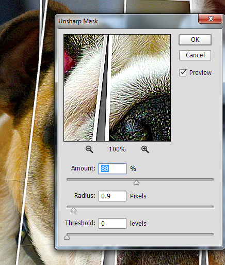Image resolution: width=225 pixels, height=265 pixels.
Task: Click the Preview checkbox label text
Action: [200, 73]
